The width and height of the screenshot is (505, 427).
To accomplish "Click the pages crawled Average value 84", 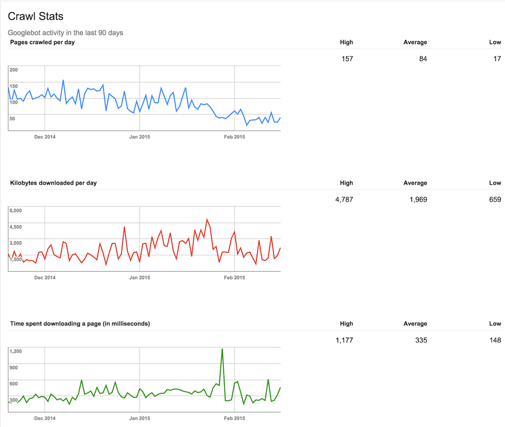I will (x=423, y=59).
